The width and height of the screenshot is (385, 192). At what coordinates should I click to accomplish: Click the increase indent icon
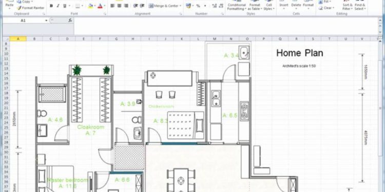click(142, 6)
